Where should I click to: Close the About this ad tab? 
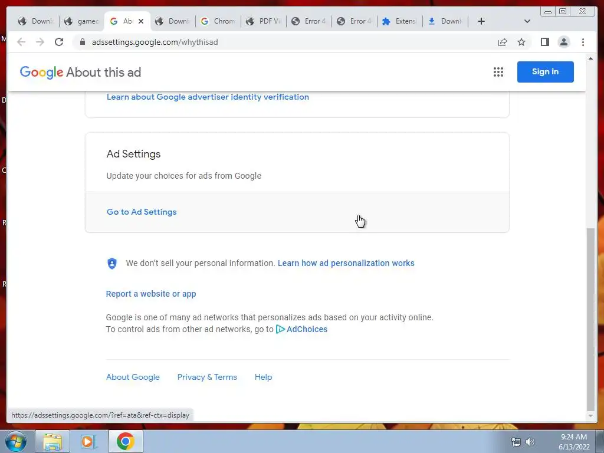pyautogui.click(x=141, y=21)
